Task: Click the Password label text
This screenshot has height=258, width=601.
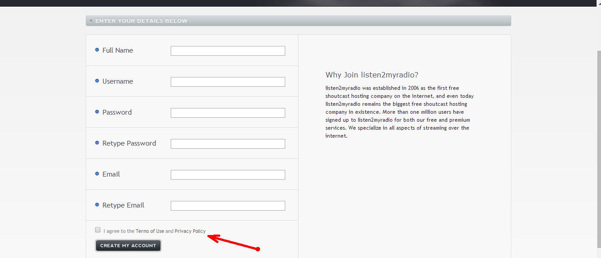Action: (117, 112)
